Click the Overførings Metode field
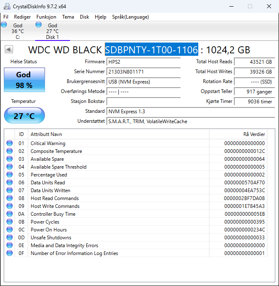The width and height of the screenshot is (279, 286). point(143,92)
